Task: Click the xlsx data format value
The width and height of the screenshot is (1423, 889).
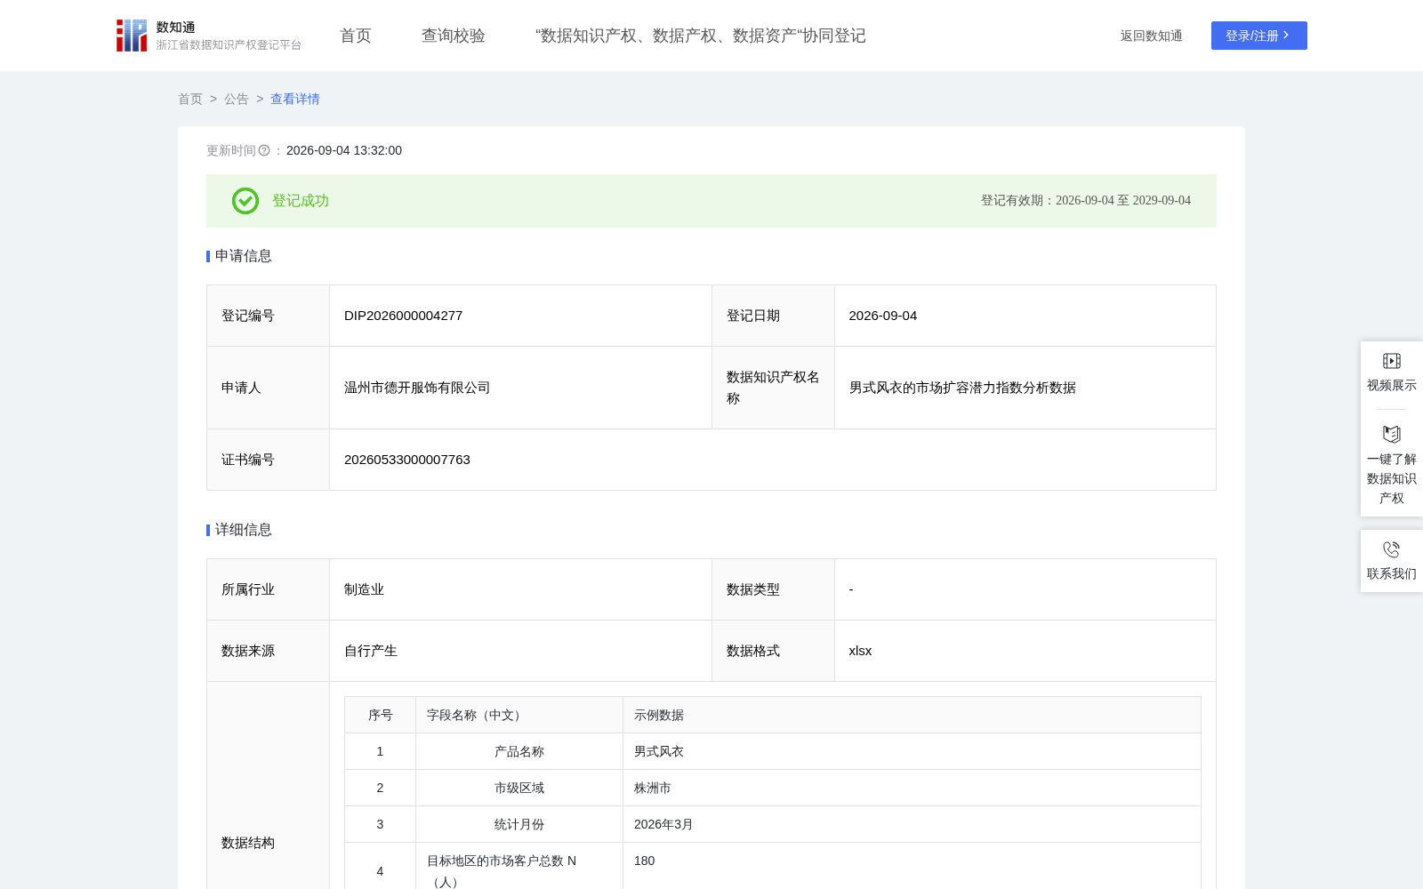Action: [x=860, y=651]
